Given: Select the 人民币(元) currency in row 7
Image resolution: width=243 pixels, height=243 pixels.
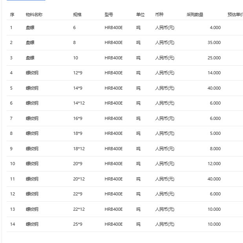Looking at the screenshot, I should point(165,118).
